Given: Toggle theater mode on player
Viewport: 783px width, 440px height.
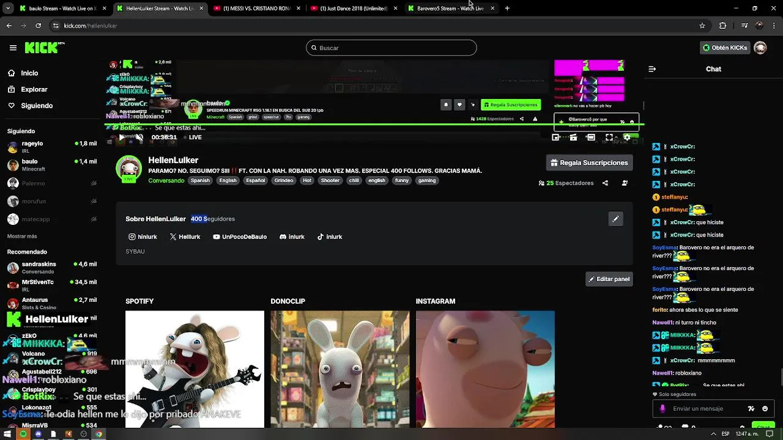Looking at the screenshot, I should 591,137.
